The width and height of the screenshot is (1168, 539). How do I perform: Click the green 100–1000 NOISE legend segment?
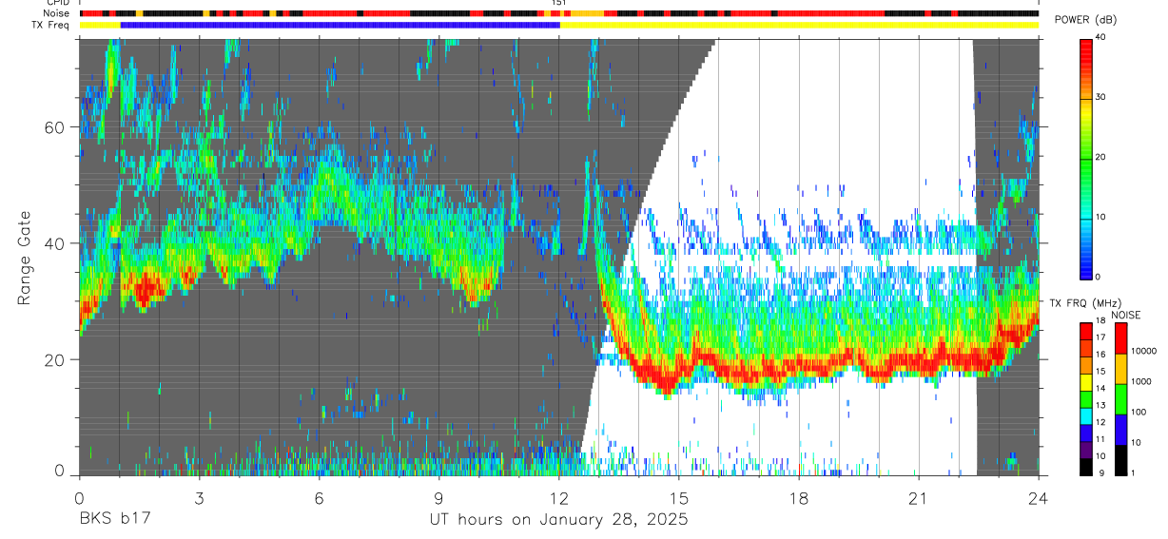(1119, 398)
